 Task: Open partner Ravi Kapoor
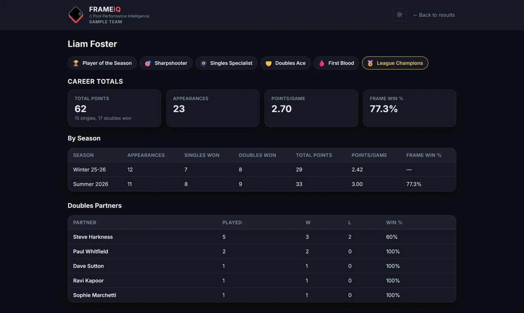pos(88,281)
